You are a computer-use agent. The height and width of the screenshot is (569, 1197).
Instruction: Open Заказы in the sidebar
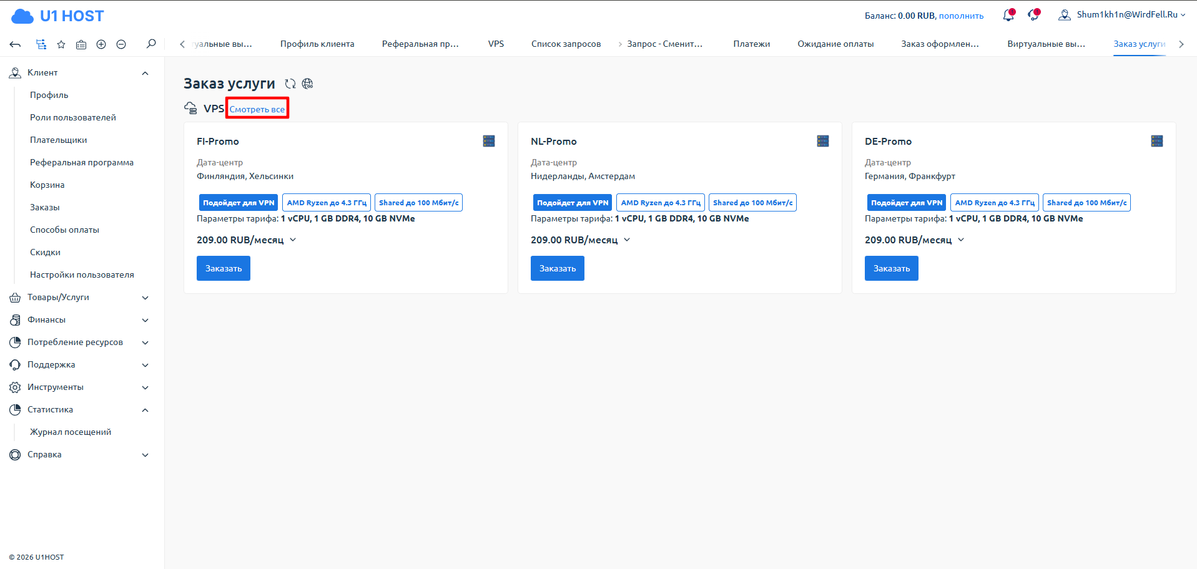[45, 207]
